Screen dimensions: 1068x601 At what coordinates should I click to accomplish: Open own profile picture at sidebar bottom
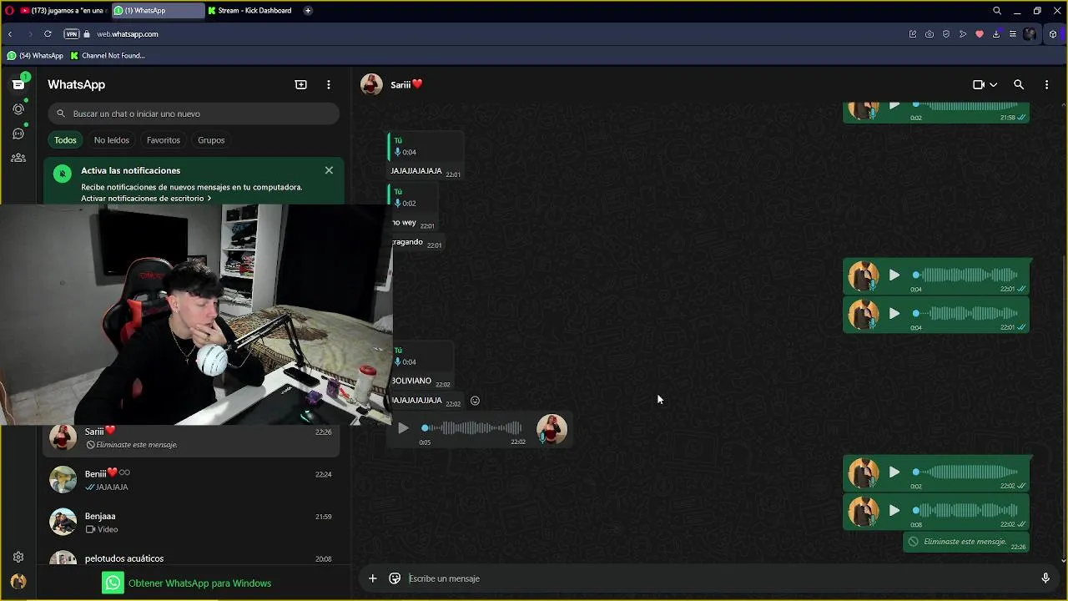point(18,582)
